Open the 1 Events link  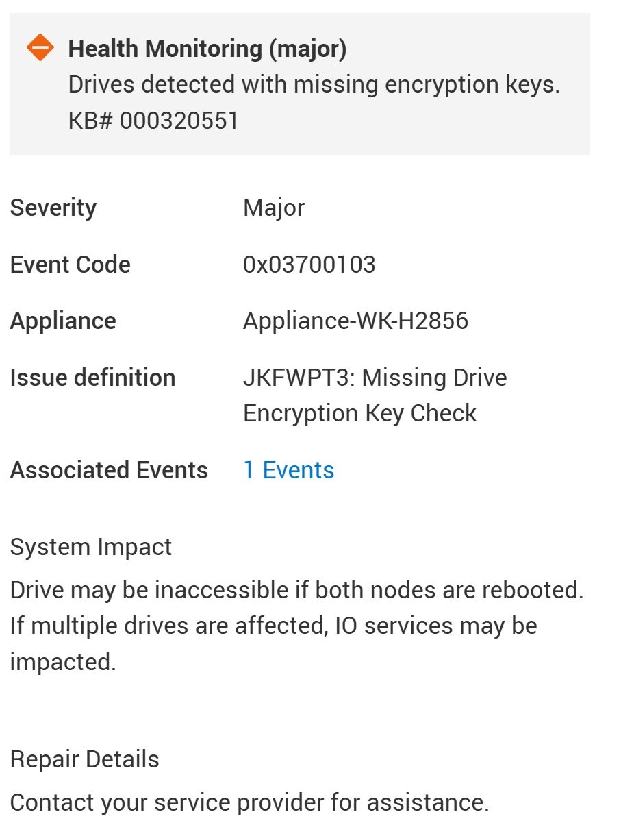pos(288,470)
